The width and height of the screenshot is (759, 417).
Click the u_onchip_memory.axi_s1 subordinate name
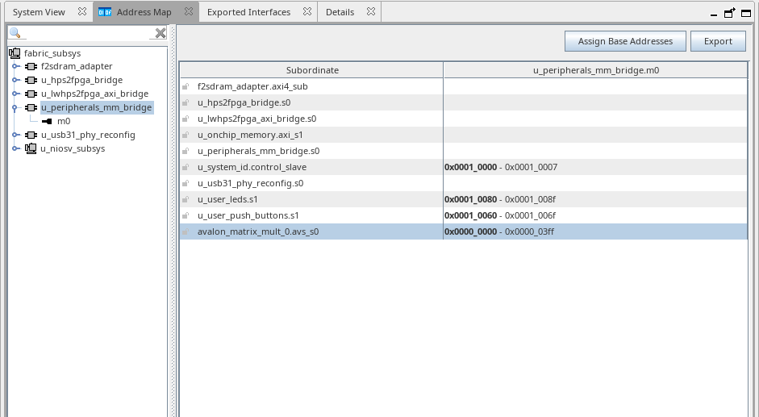click(x=250, y=135)
